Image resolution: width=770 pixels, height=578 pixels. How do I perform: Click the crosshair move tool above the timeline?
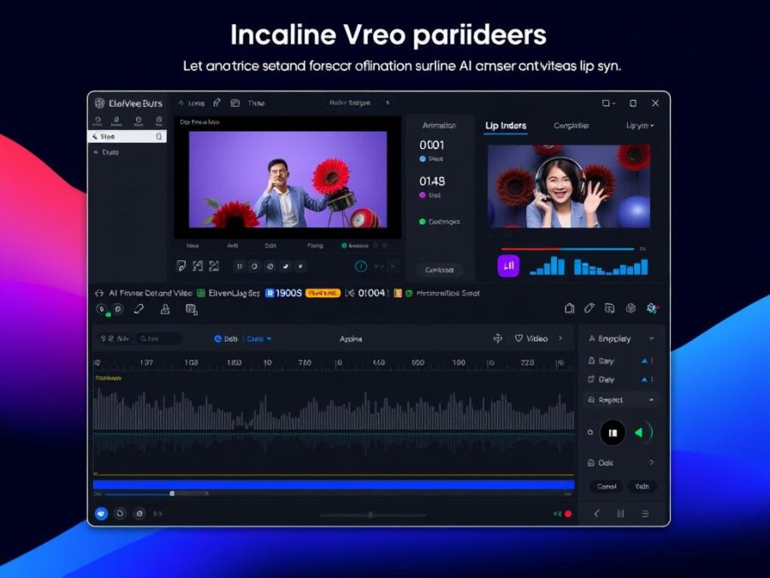(x=497, y=338)
